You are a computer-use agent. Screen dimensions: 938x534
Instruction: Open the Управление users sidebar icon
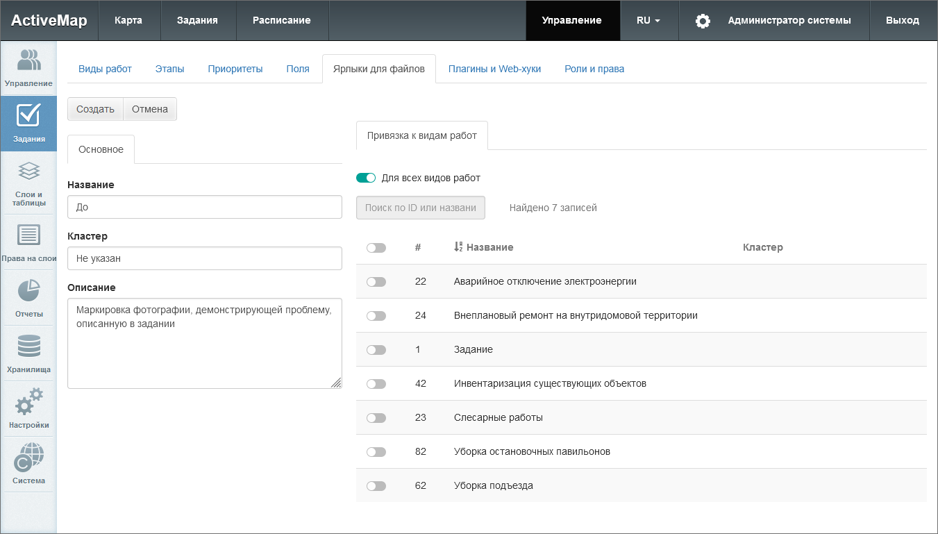tap(28, 61)
